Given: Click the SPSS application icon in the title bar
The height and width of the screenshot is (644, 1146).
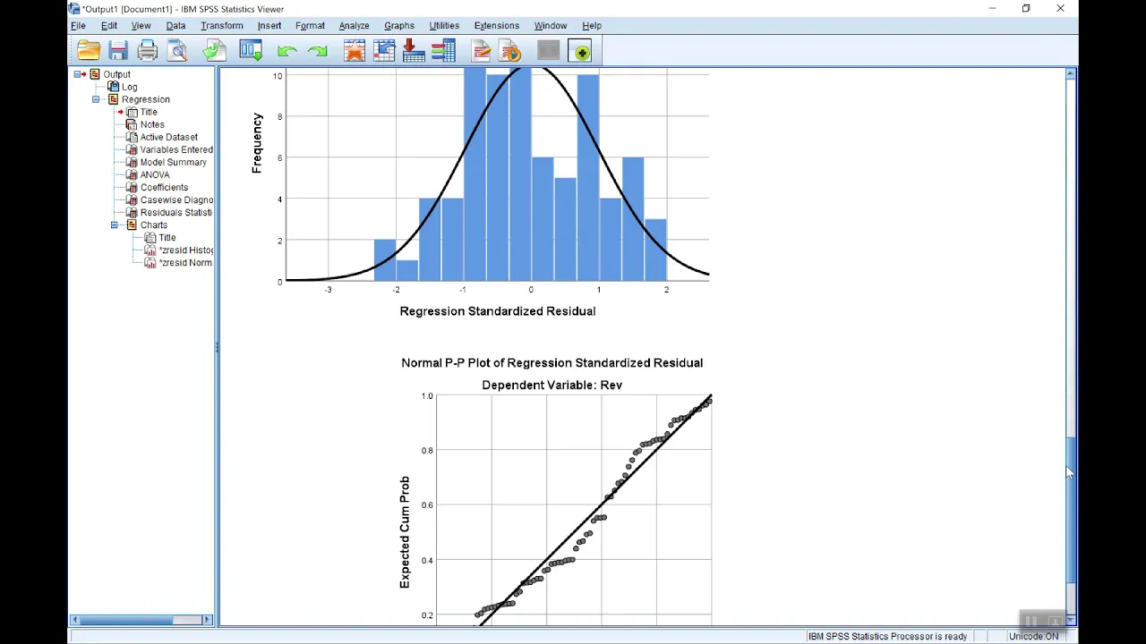Looking at the screenshot, I should (74, 9).
